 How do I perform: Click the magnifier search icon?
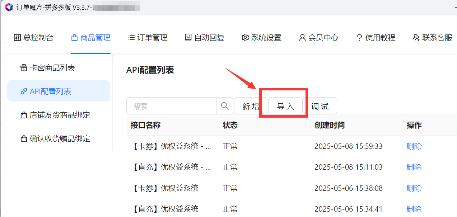click(x=225, y=106)
